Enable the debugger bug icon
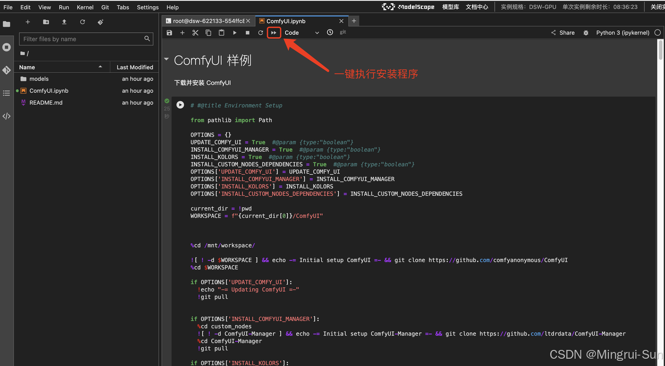The width and height of the screenshot is (665, 366). pos(586,33)
